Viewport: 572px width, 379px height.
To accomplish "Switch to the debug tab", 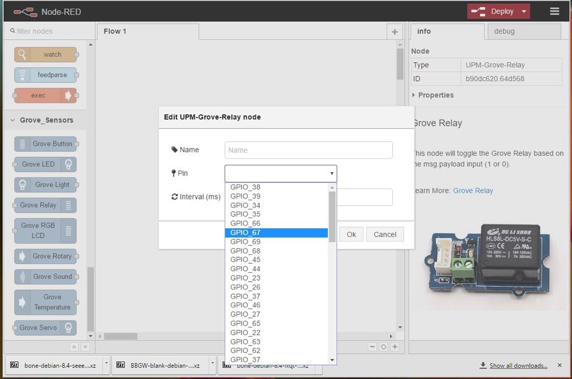I will point(504,31).
